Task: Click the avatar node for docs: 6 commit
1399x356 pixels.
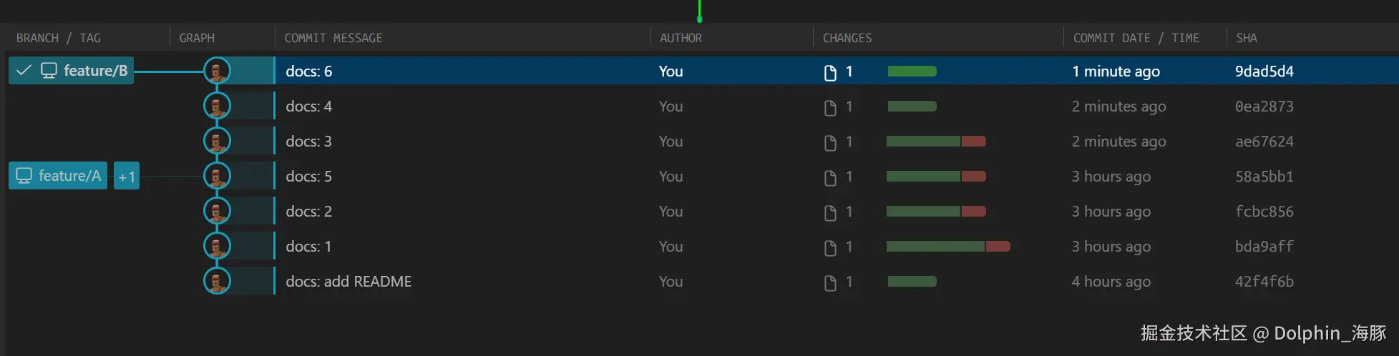Action: point(217,71)
